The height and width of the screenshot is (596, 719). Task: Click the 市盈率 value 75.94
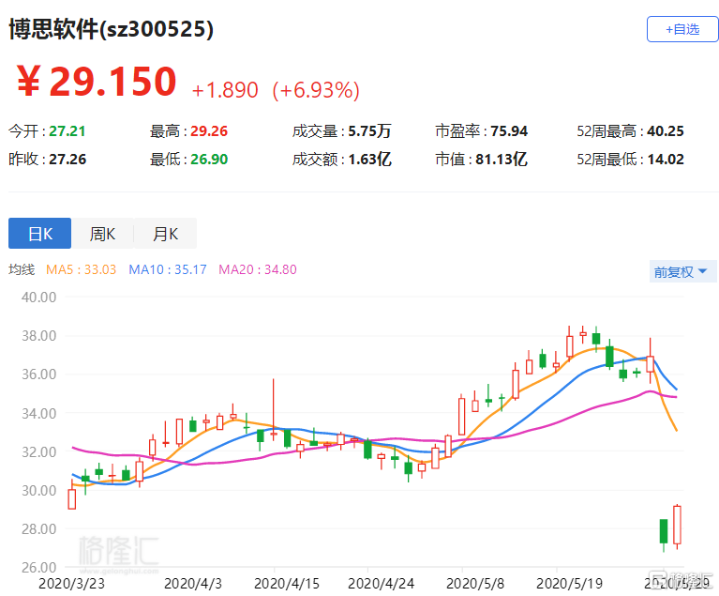pyautogui.click(x=509, y=131)
